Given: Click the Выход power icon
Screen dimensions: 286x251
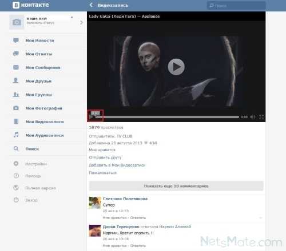Looking at the screenshot, I should 16,200.
